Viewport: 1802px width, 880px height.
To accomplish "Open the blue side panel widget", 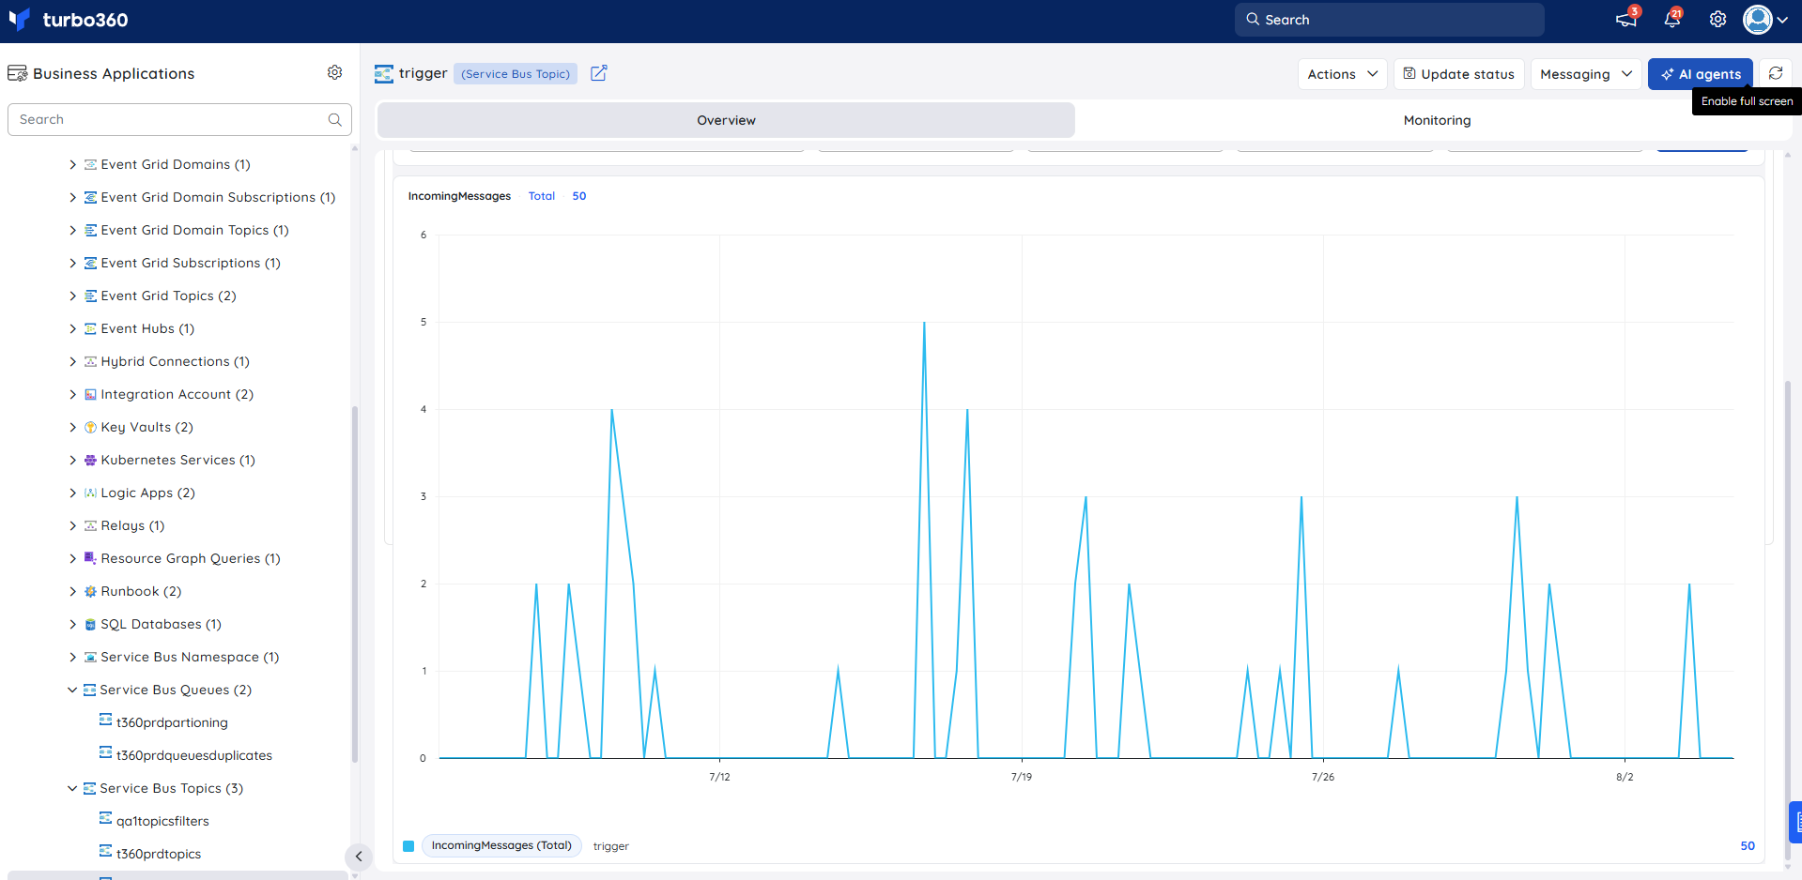I will click(1795, 822).
